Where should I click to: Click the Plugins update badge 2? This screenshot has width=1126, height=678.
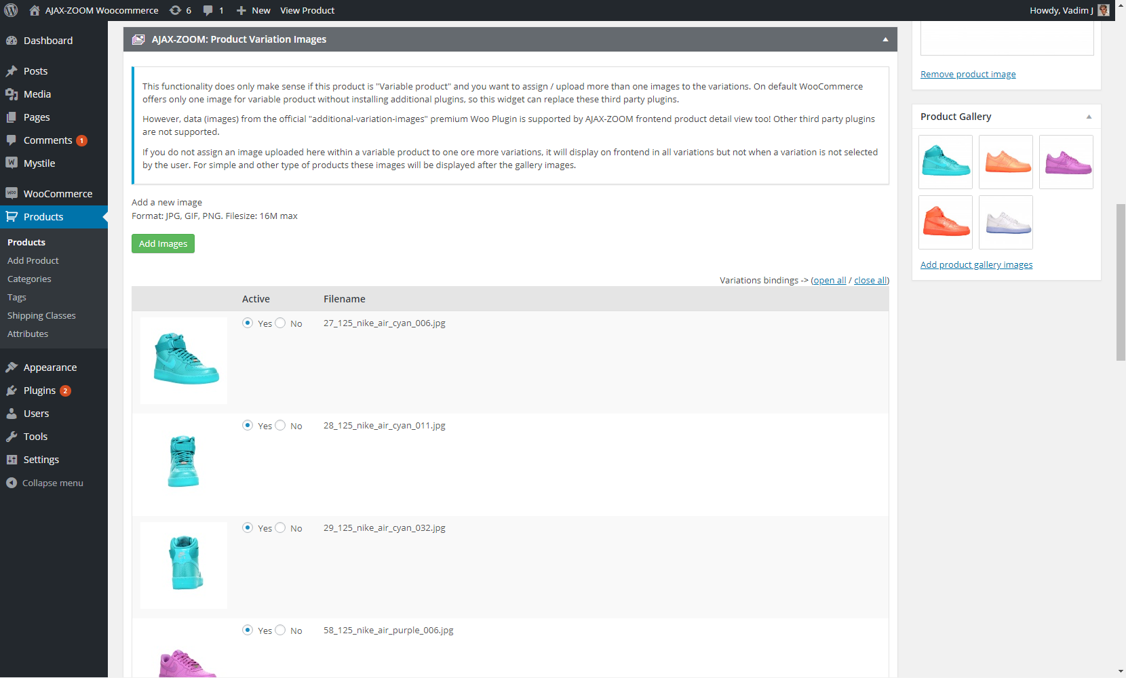click(x=66, y=391)
